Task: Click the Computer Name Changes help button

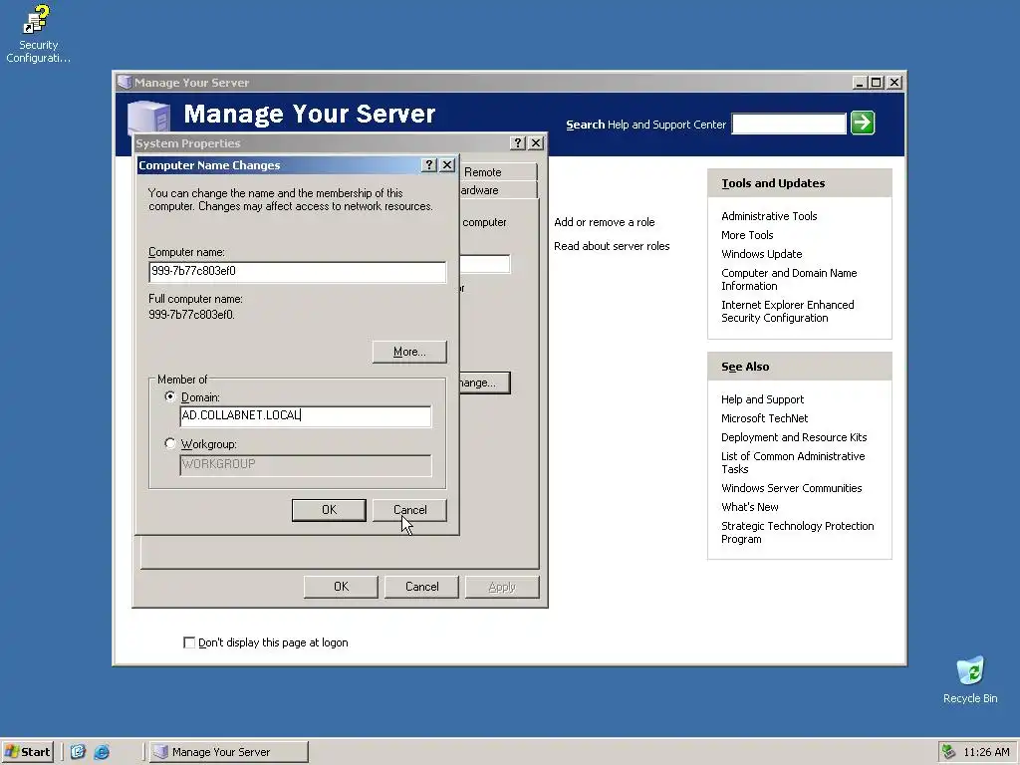Action: tap(428, 165)
